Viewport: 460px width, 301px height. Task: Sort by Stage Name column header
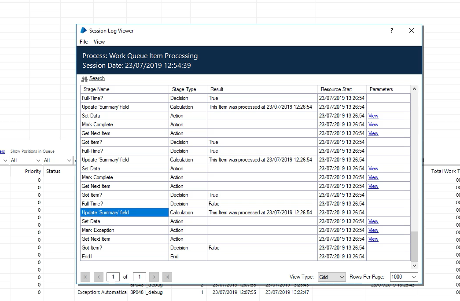tap(125, 89)
